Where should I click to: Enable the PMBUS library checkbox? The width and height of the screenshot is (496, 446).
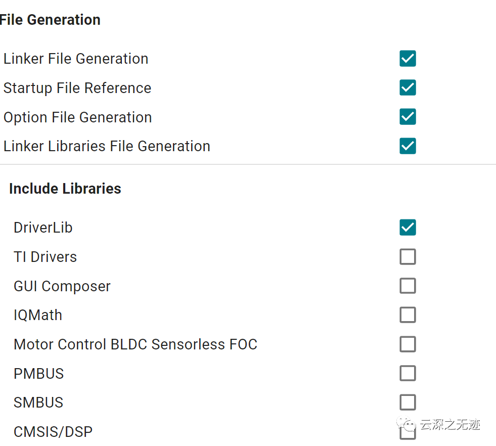click(x=408, y=373)
